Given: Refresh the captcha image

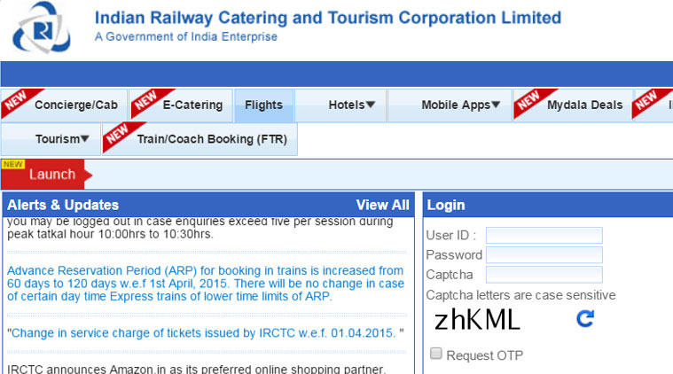Looking at the screenshot, I should tap(585, 318).
